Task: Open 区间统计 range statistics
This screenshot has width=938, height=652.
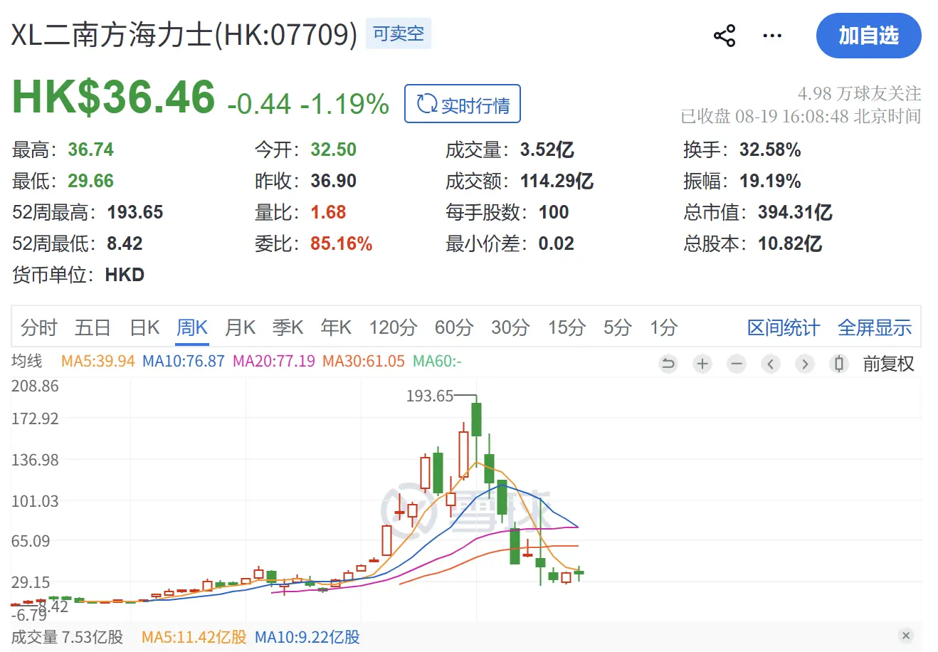Action: pos(784,327)
